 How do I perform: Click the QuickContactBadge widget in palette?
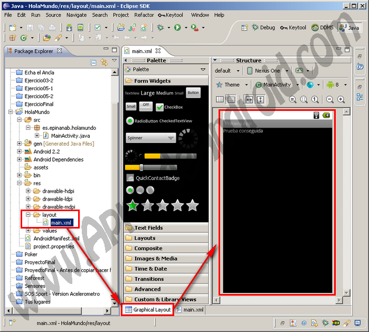coord(153,178)
